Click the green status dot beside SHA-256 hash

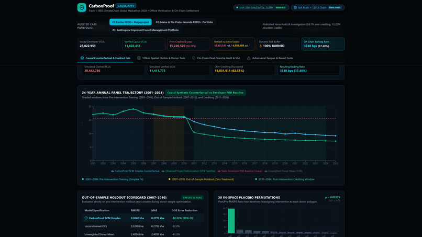click(237, 7)
